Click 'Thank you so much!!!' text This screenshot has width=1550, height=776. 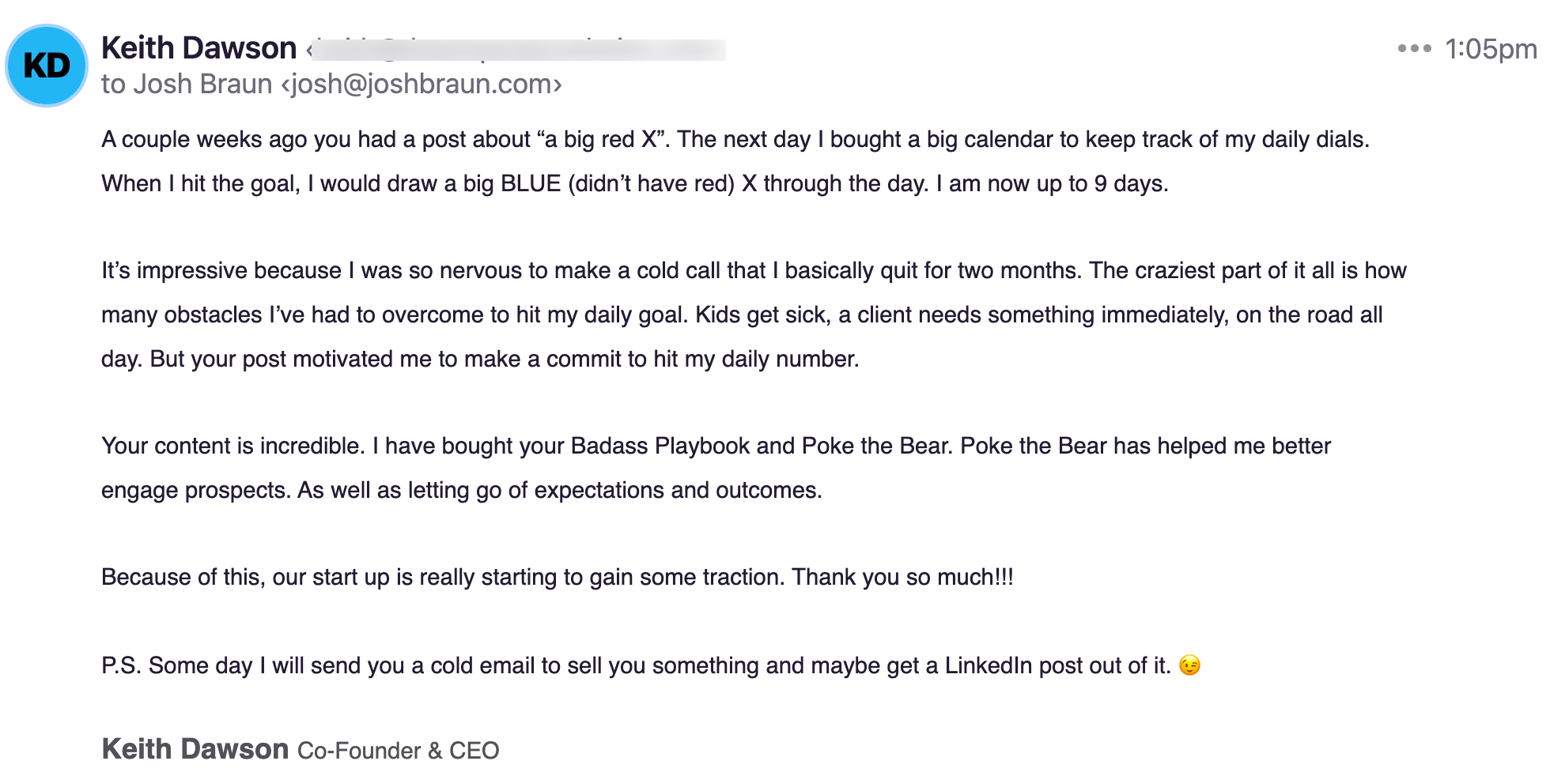(902, 577)
